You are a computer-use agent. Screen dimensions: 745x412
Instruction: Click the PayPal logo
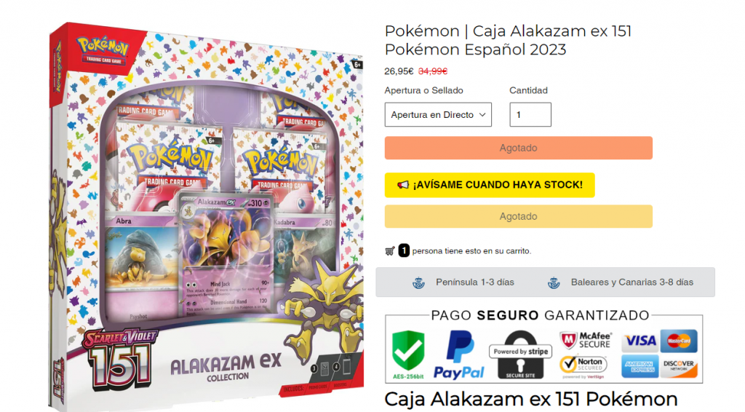pyautogui.click(x=458, y=355)
